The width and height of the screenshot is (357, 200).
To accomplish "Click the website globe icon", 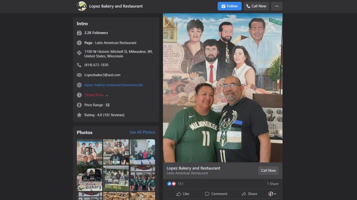I will (79, 85).
